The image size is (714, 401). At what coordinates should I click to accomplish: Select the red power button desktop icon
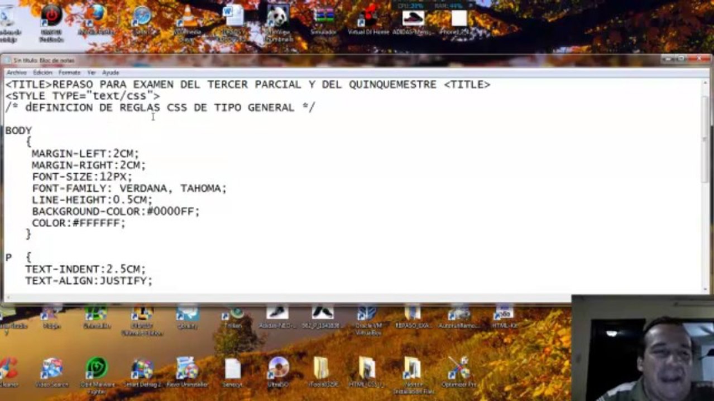(x=51, y=21)
